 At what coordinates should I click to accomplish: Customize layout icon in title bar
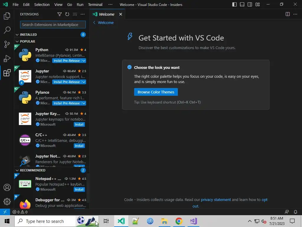[257, 4]
